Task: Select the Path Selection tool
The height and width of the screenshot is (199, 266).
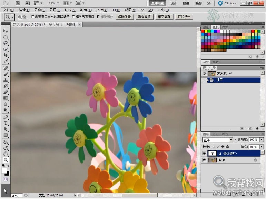Action: 6,129
